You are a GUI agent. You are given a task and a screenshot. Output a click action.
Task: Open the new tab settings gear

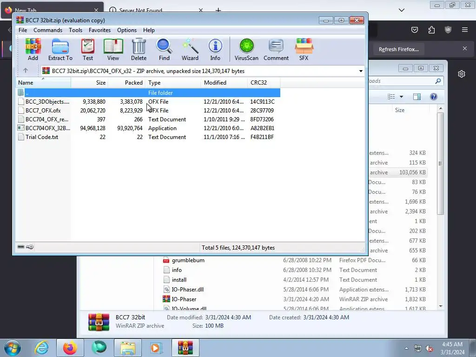[462, 74]
